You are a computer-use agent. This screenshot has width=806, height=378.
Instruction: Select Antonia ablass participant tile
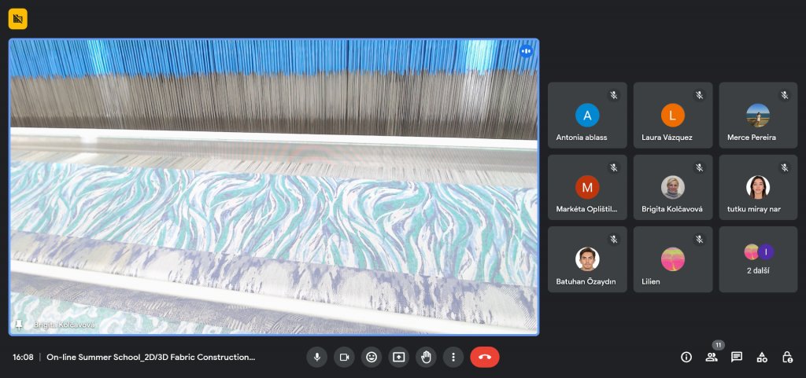(x=587, y=116)
